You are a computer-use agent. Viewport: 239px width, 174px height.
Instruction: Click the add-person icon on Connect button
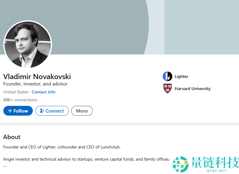[42, 111]
